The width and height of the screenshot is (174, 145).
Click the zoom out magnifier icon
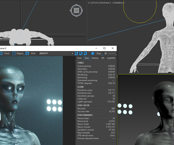pos(81,53)
